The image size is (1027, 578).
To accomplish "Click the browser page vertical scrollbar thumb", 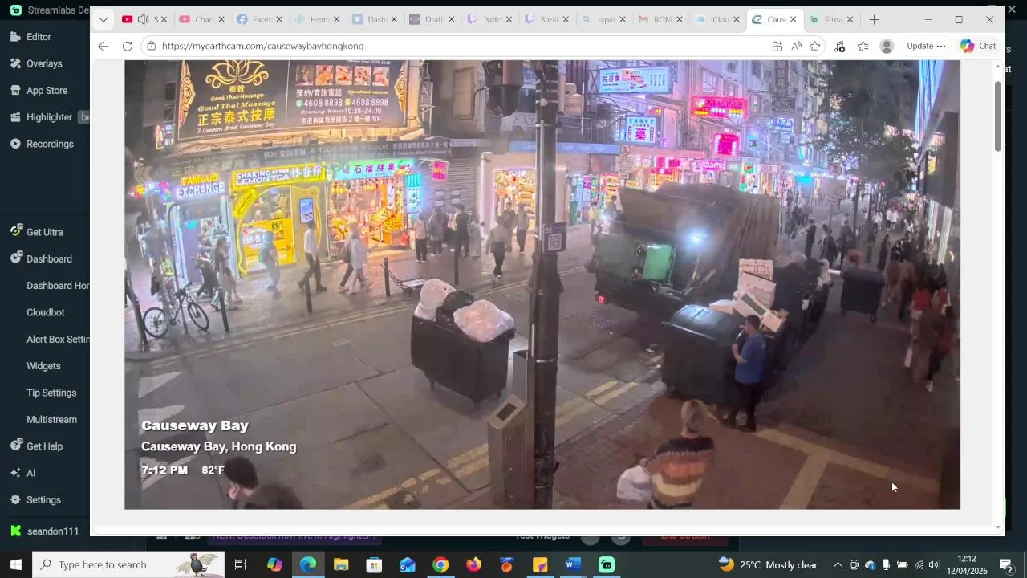I will click(998, 116).
